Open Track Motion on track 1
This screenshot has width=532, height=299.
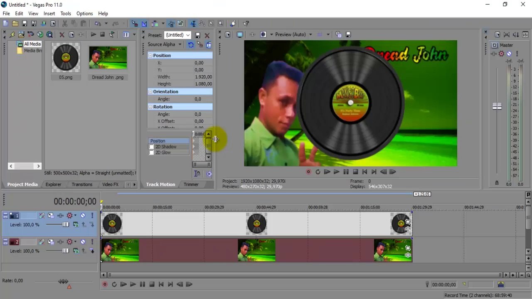[51, 216]
